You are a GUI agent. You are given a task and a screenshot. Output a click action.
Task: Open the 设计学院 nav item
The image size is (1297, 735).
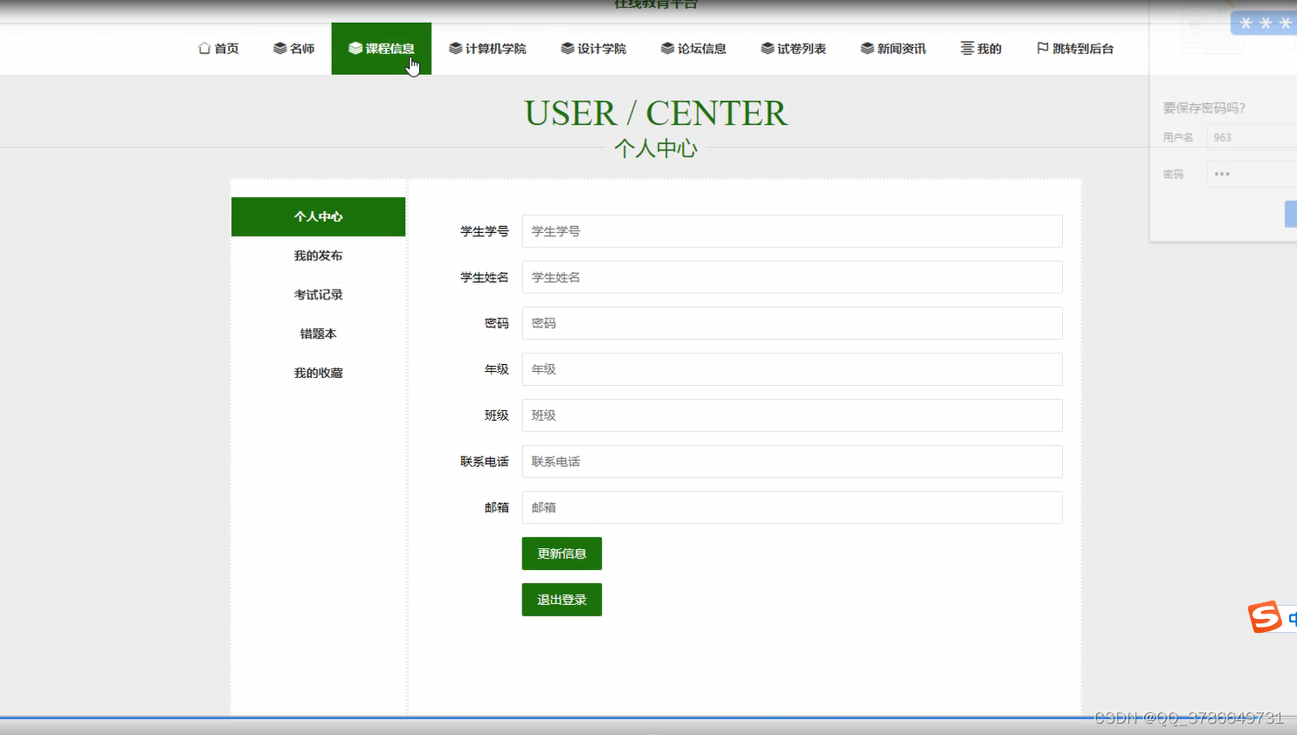pyautogui.click(x=593, y=48)
